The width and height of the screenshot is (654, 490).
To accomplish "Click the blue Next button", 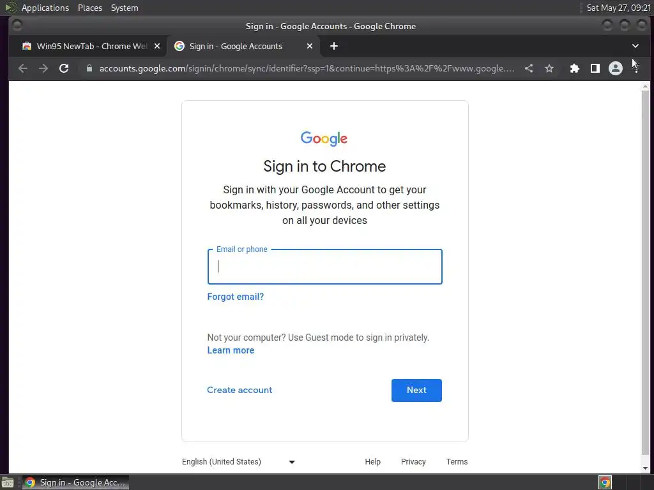I will tap(416, 390).
